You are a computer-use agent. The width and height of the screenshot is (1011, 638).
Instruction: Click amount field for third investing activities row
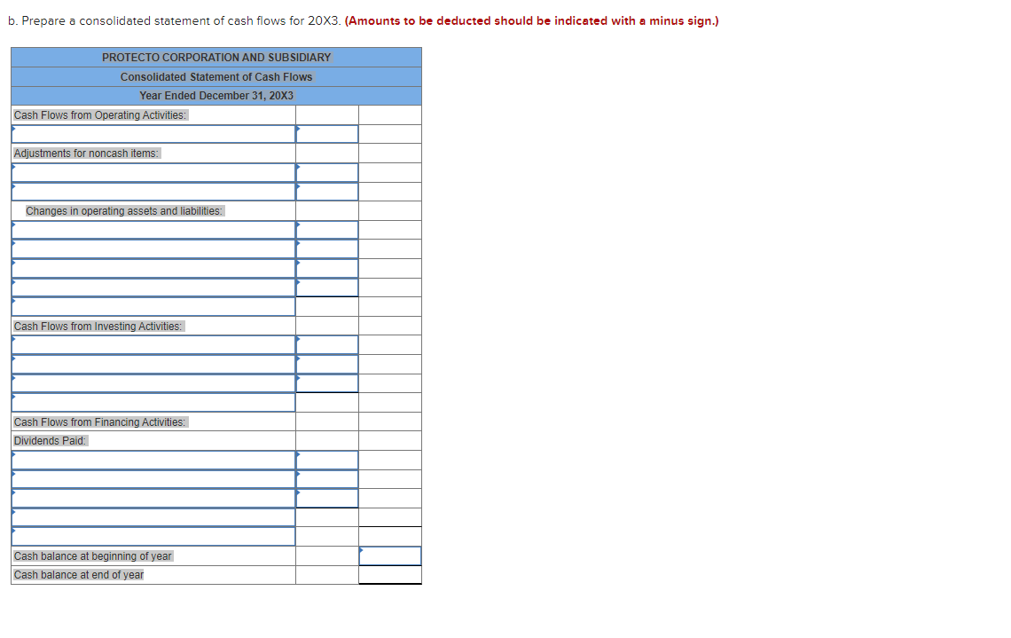tap(327, 383)
